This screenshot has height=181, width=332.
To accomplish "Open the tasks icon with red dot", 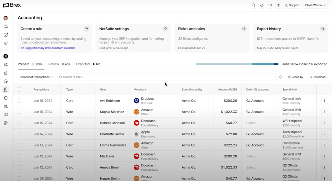I will click(6, 35).
